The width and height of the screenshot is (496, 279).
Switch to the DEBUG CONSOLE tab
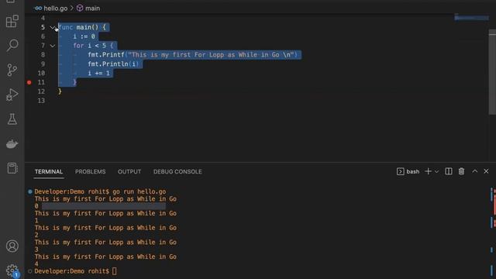click(x=177, y=171)
